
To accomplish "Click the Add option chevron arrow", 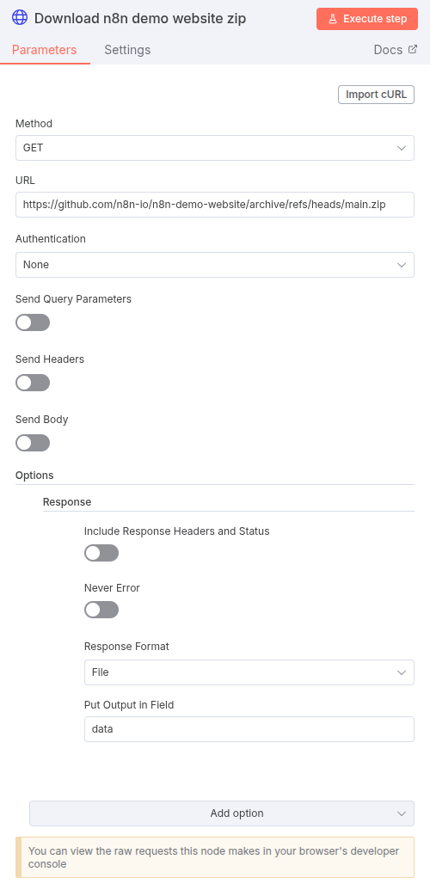I will 402,813.
